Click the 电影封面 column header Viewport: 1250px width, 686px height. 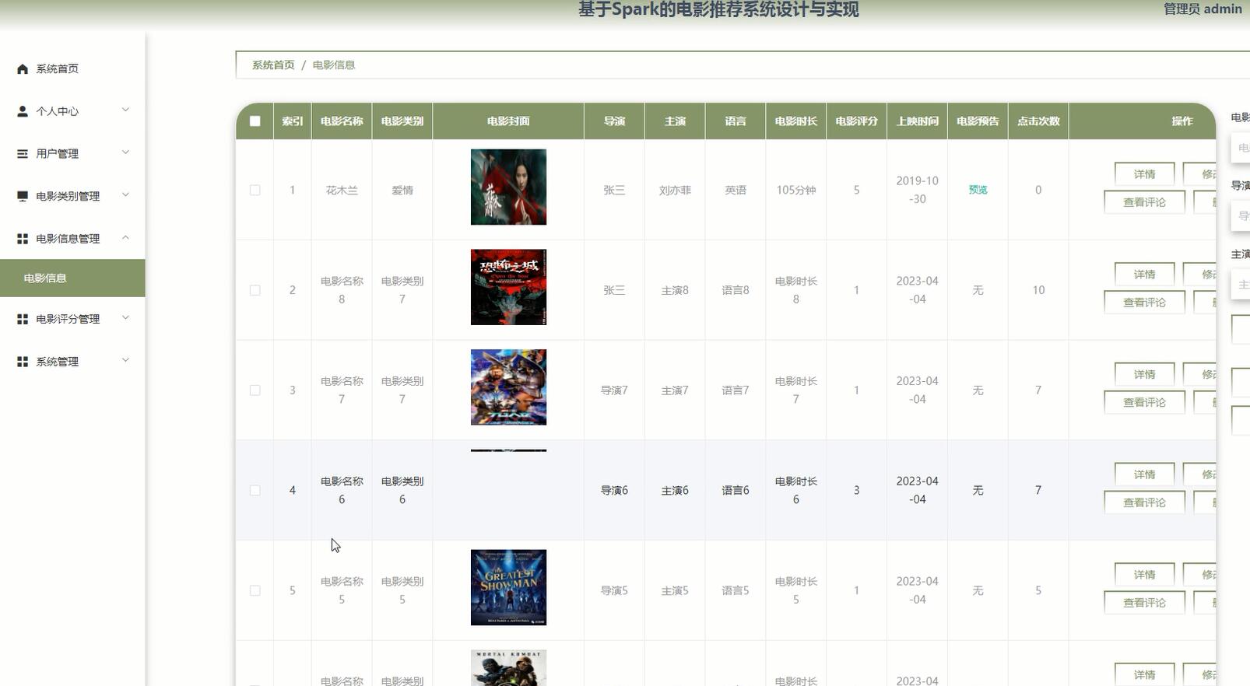(508, 121)
